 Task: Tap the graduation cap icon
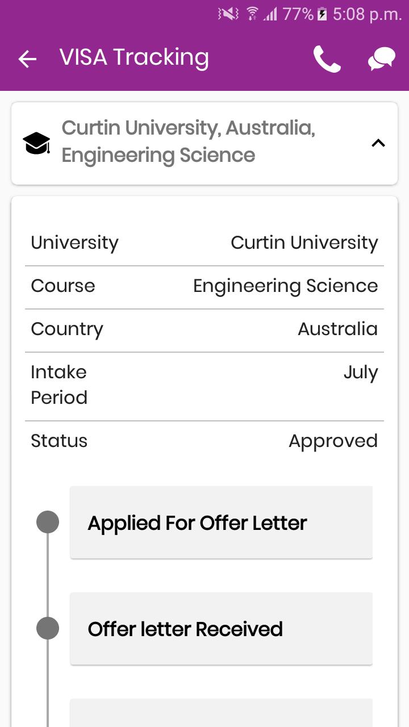click(x=36, y=143)
